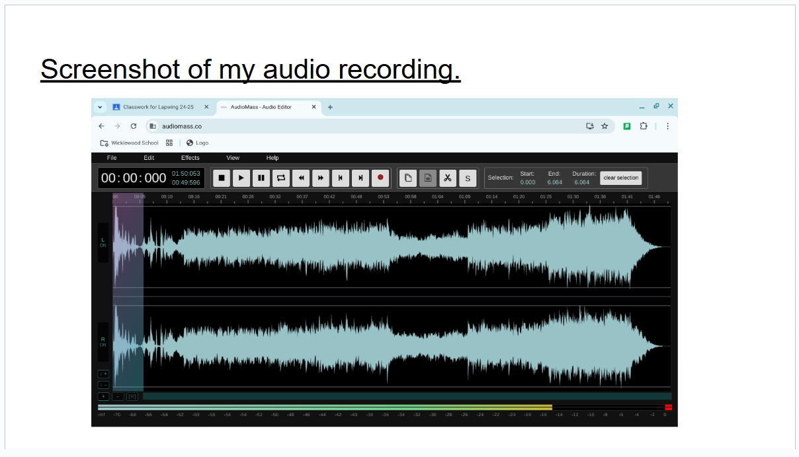Pause the audio with the Pause button
799x457 pixels.
(x=261, y=178)
